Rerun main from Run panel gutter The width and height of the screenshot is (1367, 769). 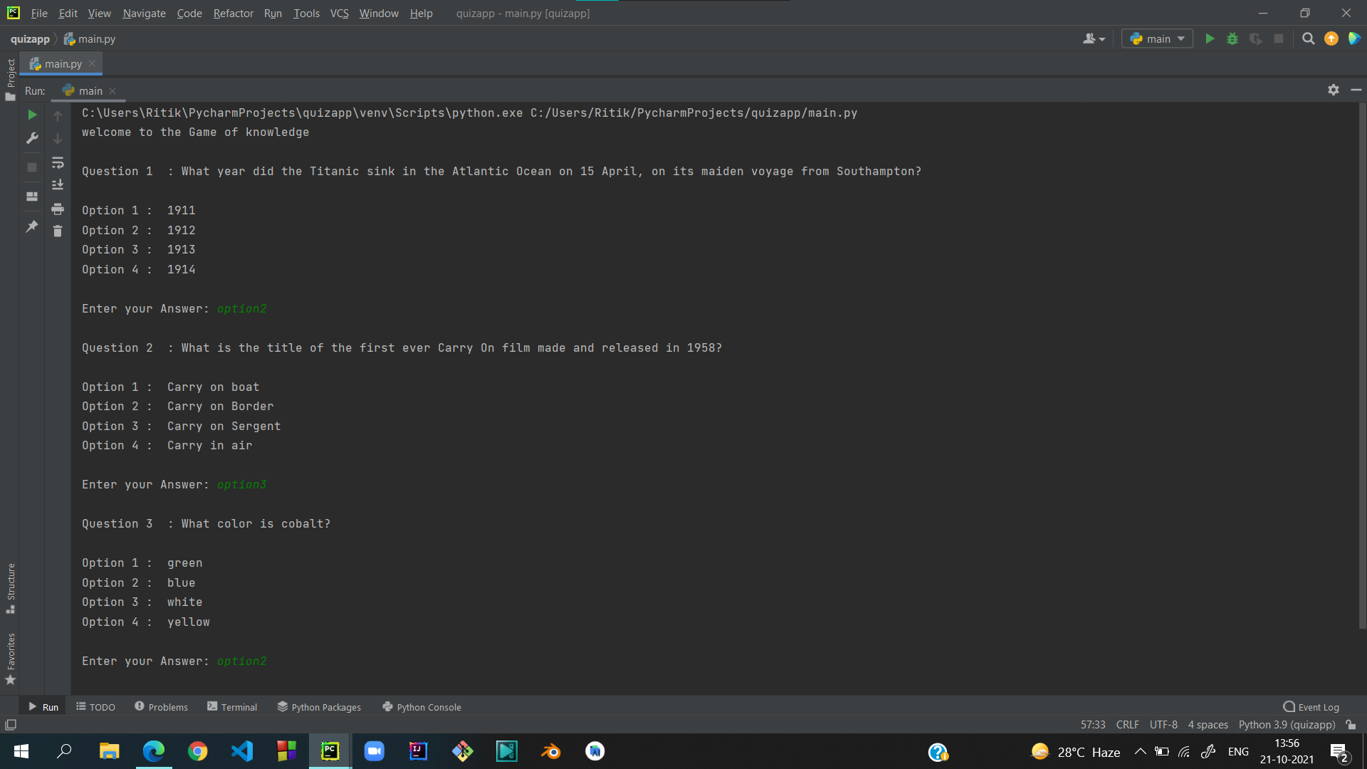32,115
